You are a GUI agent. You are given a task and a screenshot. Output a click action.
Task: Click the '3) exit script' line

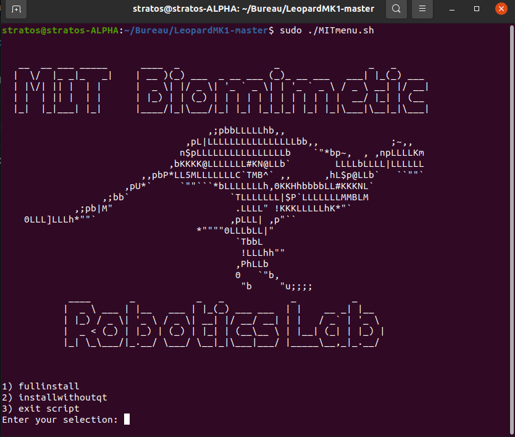(x=41, y=409)
